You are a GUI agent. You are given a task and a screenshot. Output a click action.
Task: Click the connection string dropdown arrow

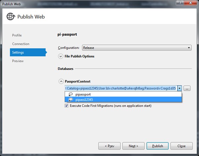click(x=179, y=88)
